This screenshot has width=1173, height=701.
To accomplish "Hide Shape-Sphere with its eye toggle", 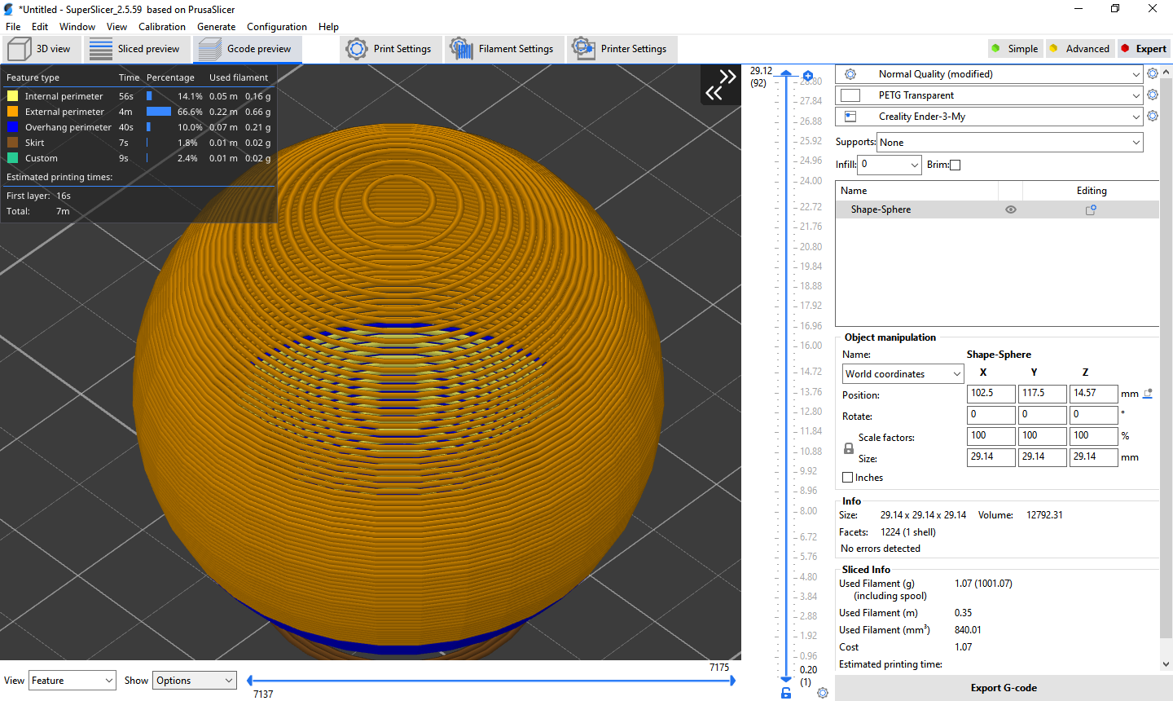I will 1011,209.
